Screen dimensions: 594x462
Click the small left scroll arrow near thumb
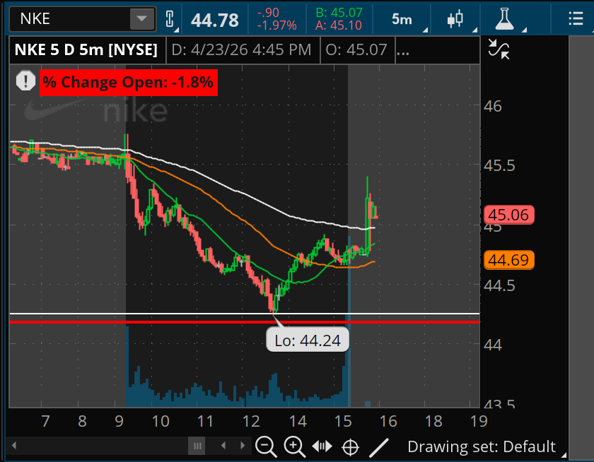[x=223, y=445]
